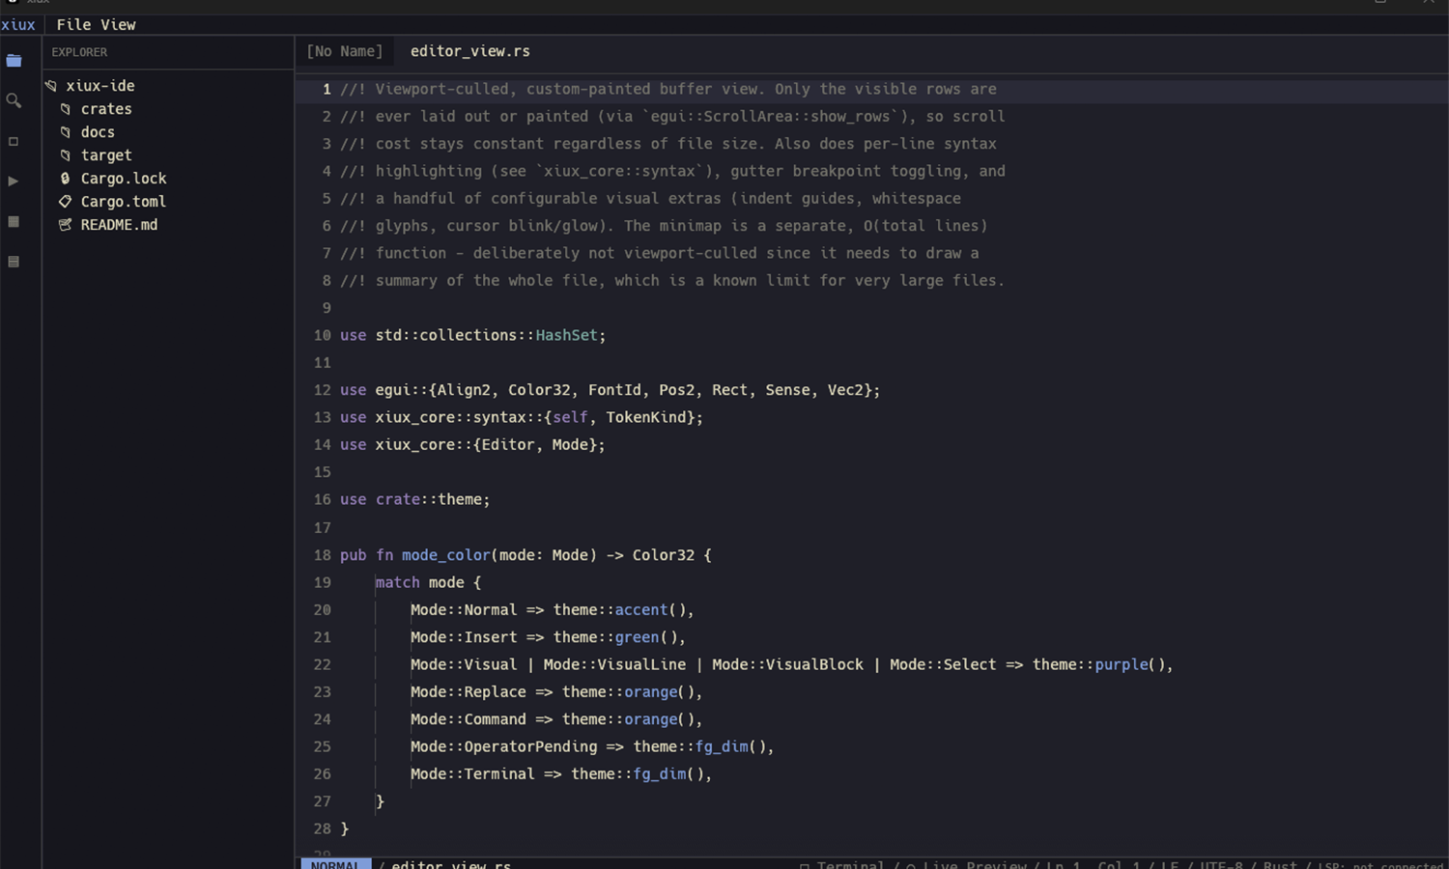Expand the docs folder
Viewport: 1449px width, 869px height.
click(87, 132)
